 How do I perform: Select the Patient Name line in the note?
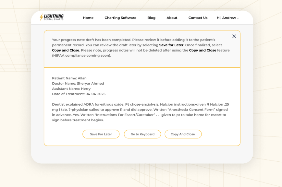(x=68, y=78)
